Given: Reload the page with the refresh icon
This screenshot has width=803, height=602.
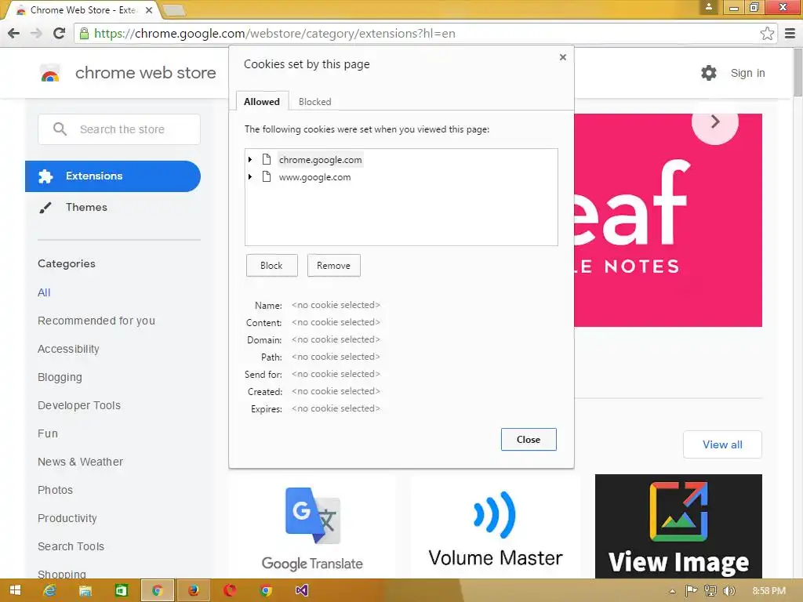Looking at the screenshot, I should (x=60, y=33).
